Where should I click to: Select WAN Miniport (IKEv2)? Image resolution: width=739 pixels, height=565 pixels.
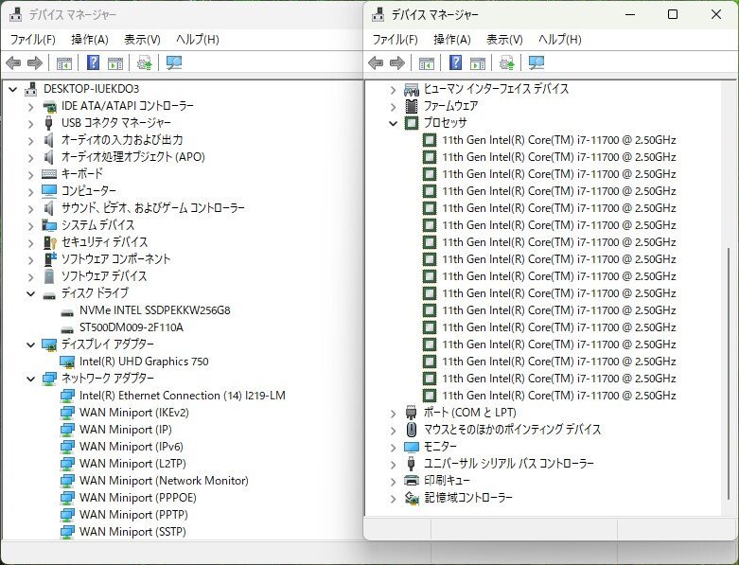133,413
